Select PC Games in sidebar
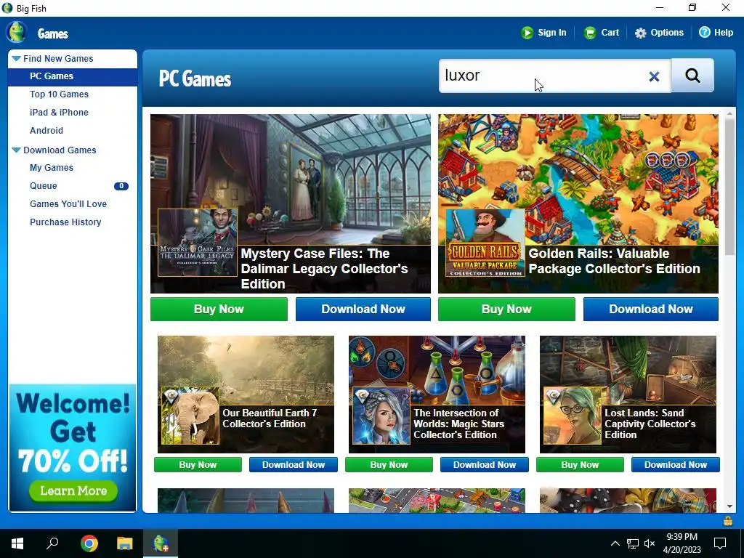 pyautogui.click(x=73, y=76)
